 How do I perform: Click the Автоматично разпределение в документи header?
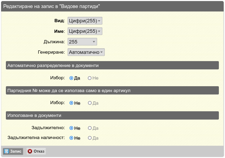[x=112, y=65]
